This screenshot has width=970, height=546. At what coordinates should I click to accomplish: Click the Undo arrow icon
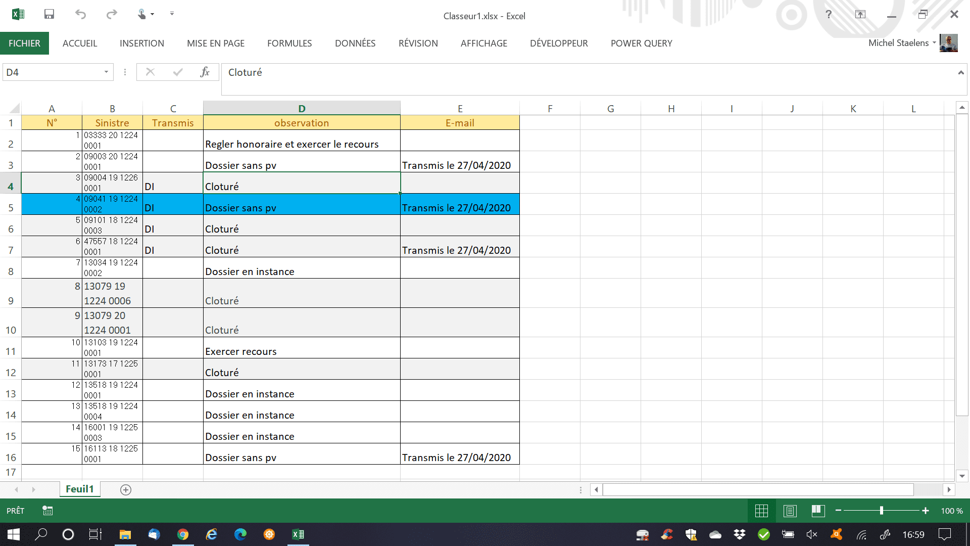click(80, 14)
